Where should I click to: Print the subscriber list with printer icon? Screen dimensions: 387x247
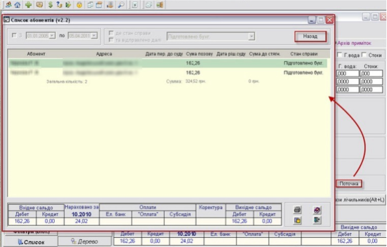297,210
